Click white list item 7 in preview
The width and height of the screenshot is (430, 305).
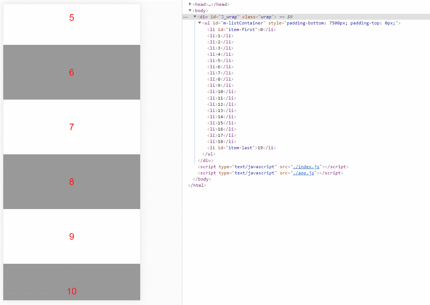72,127
